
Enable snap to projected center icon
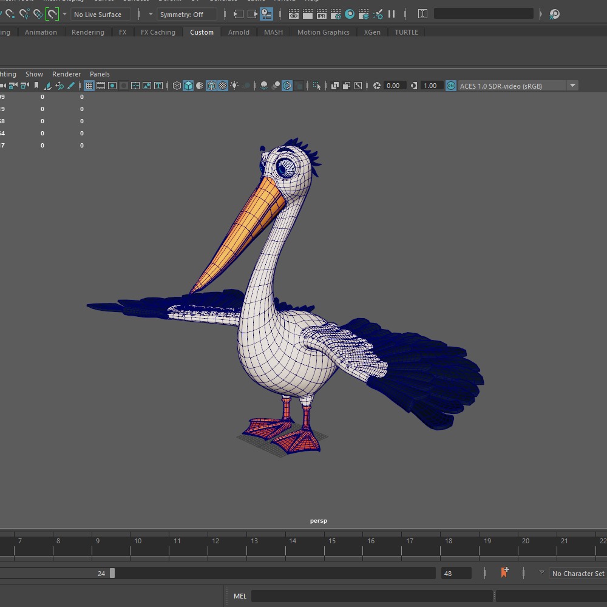(24, 15)
